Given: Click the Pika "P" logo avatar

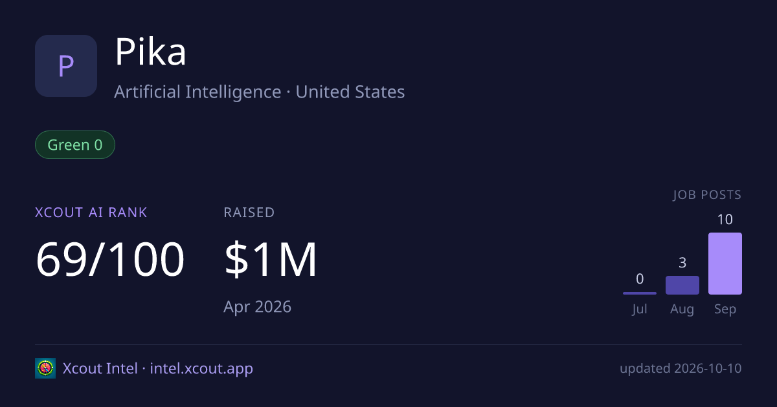Looking at the screenshot, I should (x=66, y=66).
